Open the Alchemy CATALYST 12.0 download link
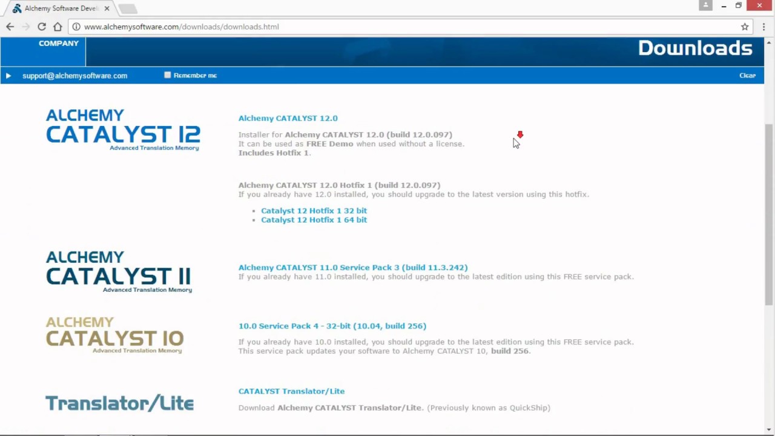 tap(288, 118)
